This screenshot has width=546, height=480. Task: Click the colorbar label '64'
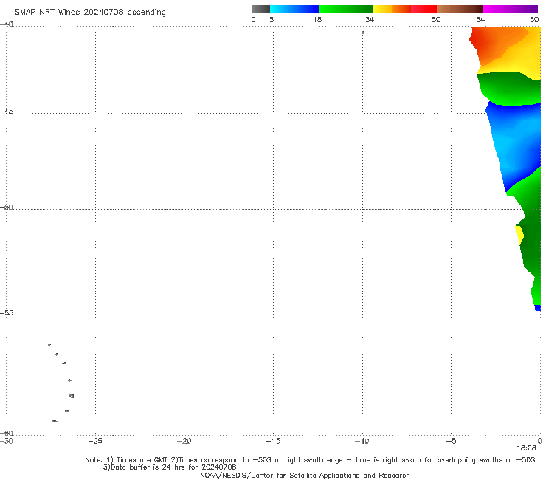point(480,19)
